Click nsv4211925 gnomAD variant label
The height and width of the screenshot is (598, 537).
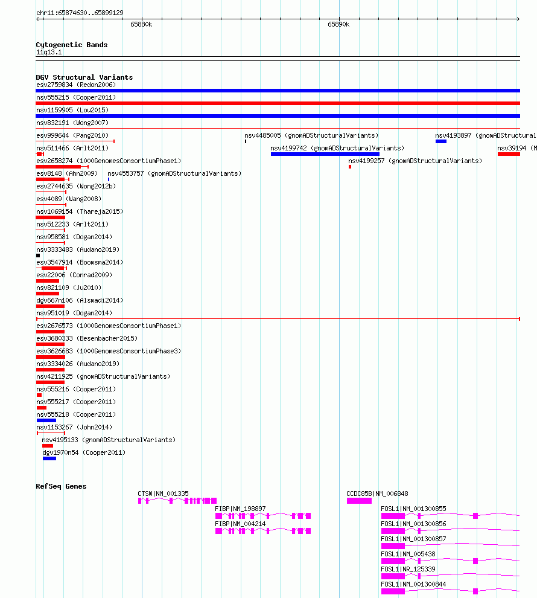point(103,376)
